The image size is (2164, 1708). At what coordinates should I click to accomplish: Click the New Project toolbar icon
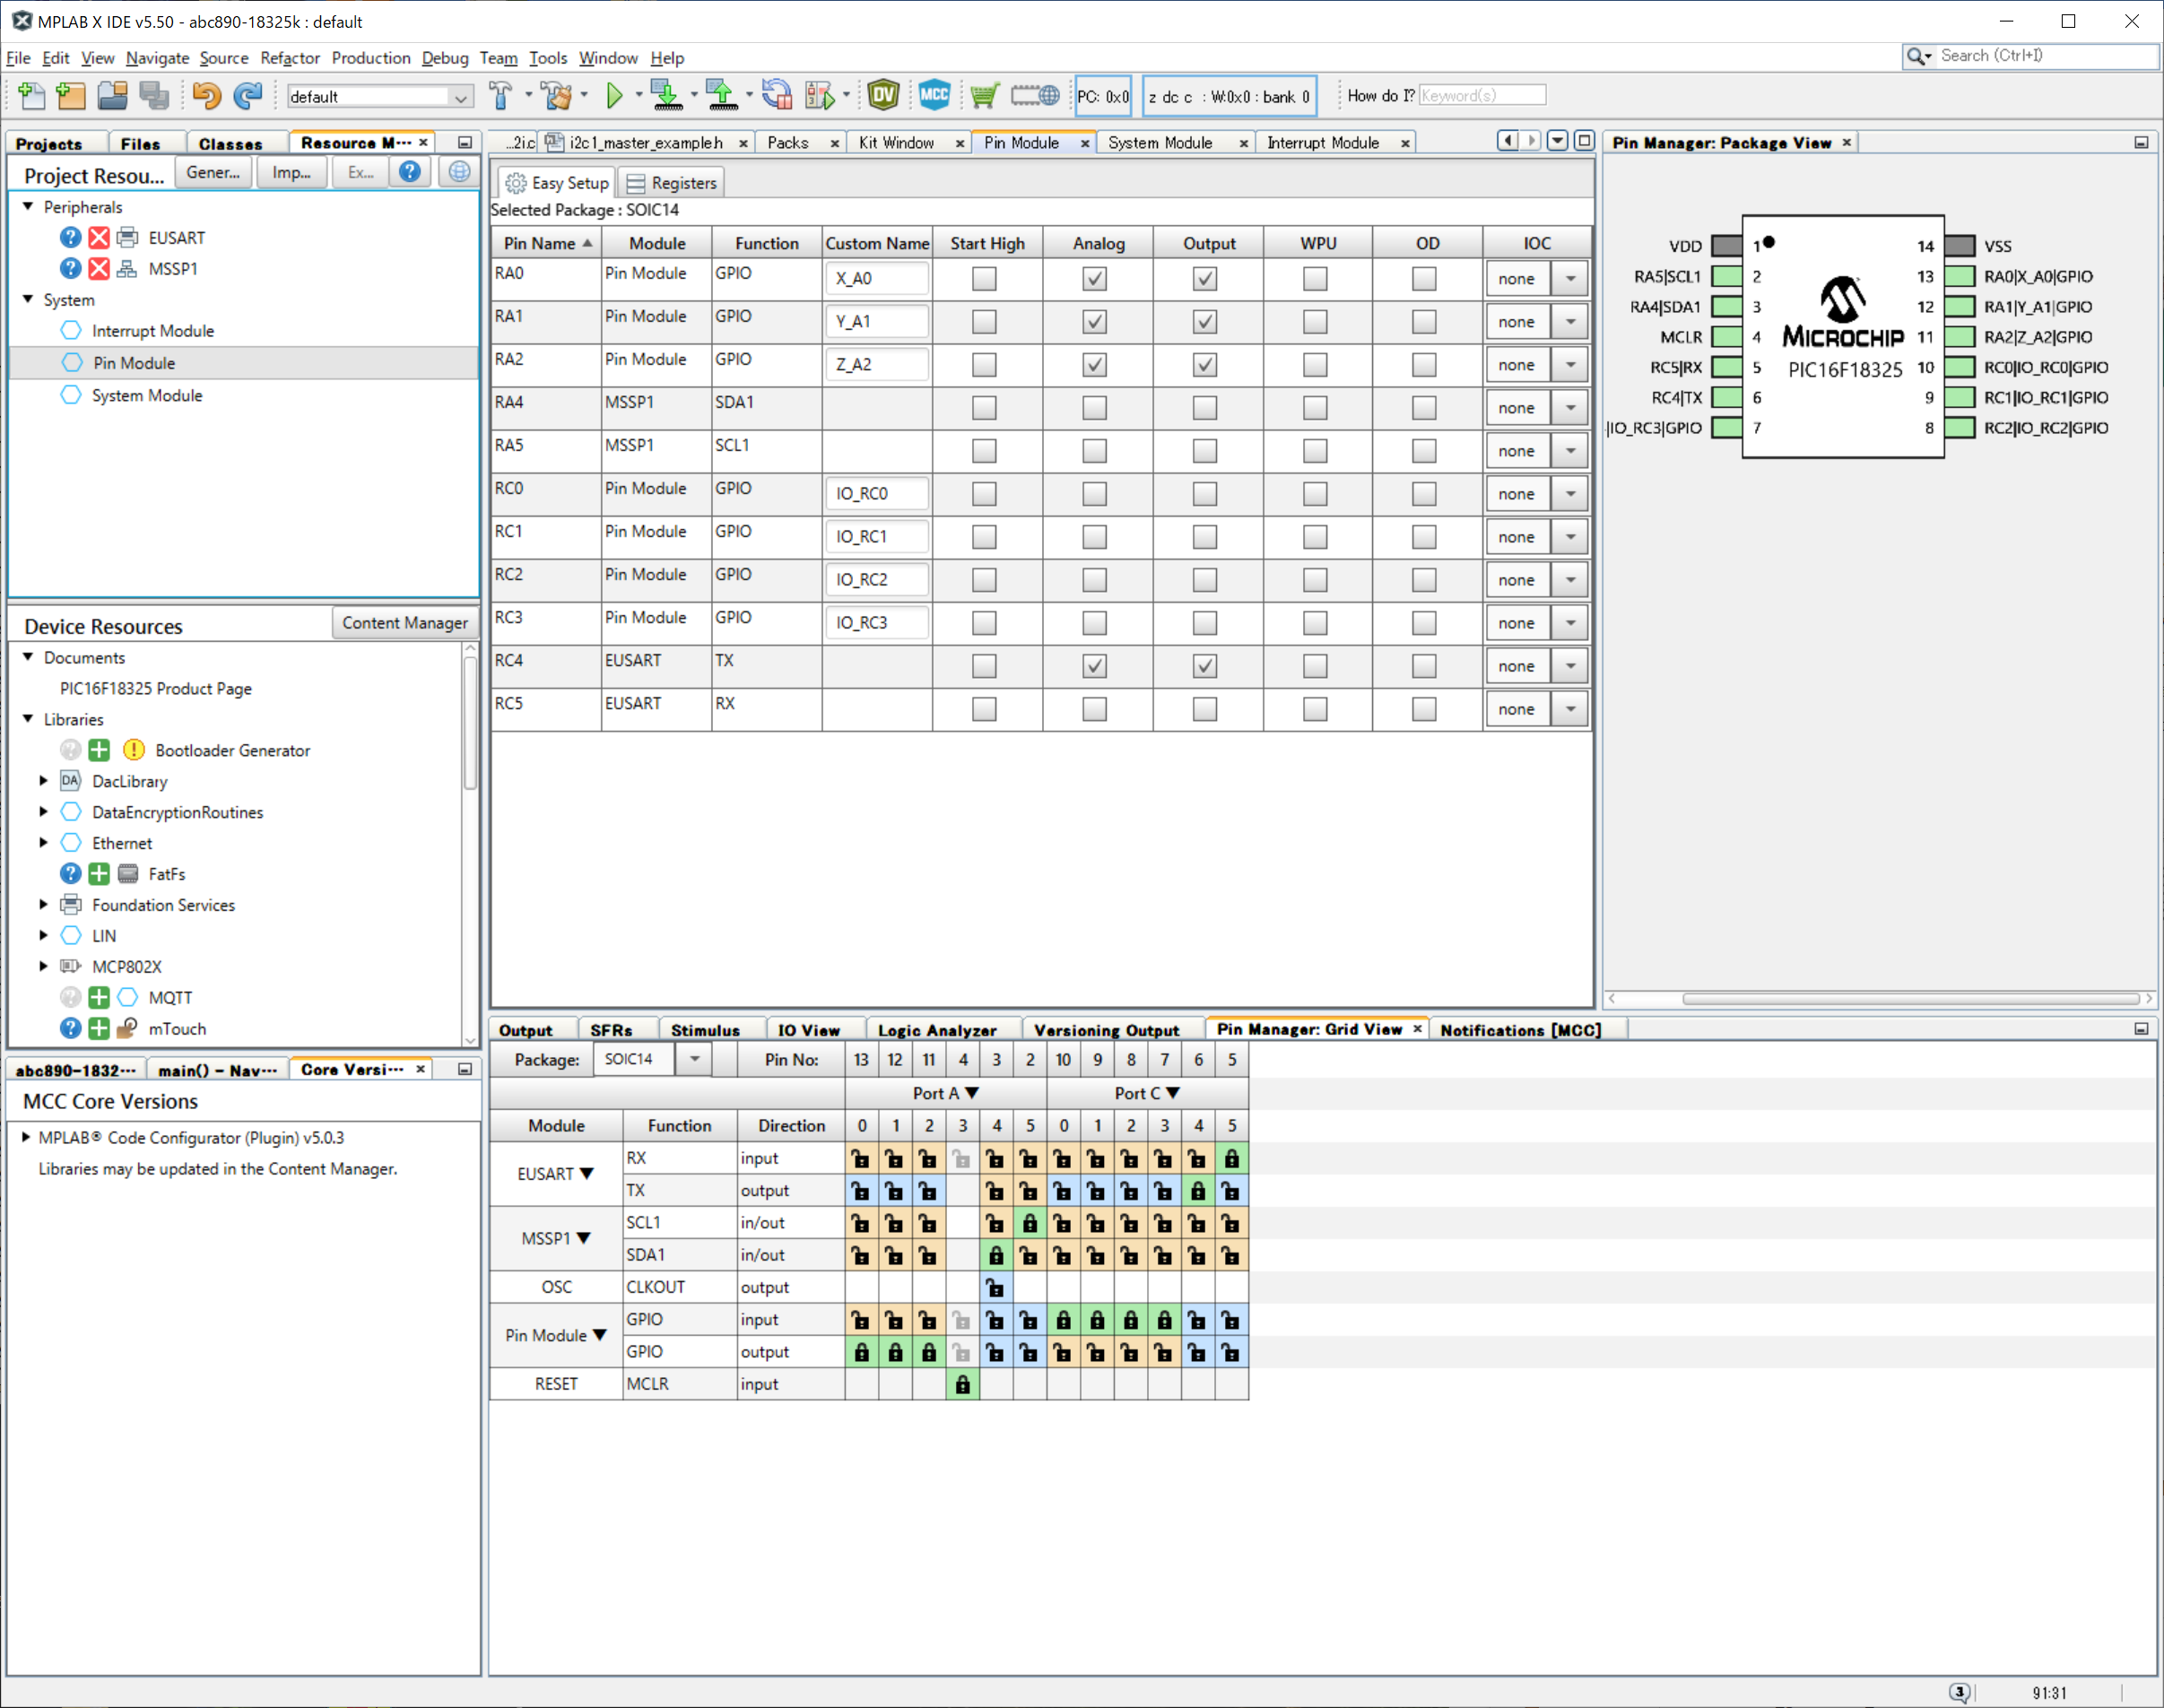[x=71, y=96]
